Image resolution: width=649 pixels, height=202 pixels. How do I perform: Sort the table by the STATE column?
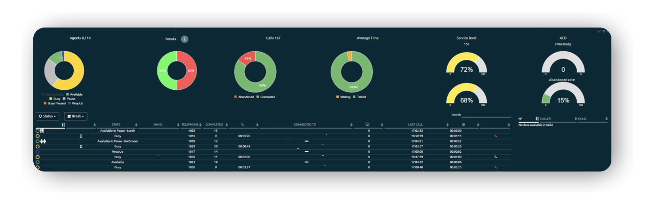116,125
